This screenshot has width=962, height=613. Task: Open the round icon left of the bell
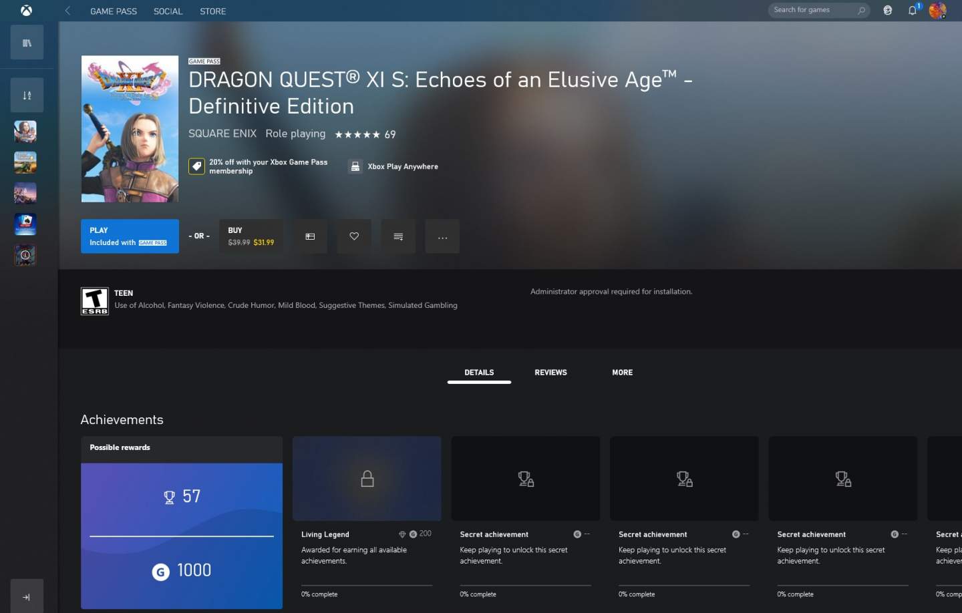(887, 10)
